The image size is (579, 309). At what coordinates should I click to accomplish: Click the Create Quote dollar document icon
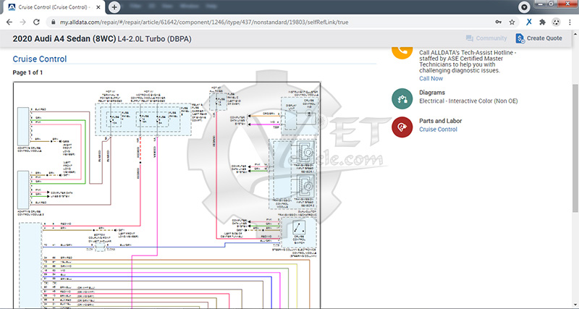point(520,38)
